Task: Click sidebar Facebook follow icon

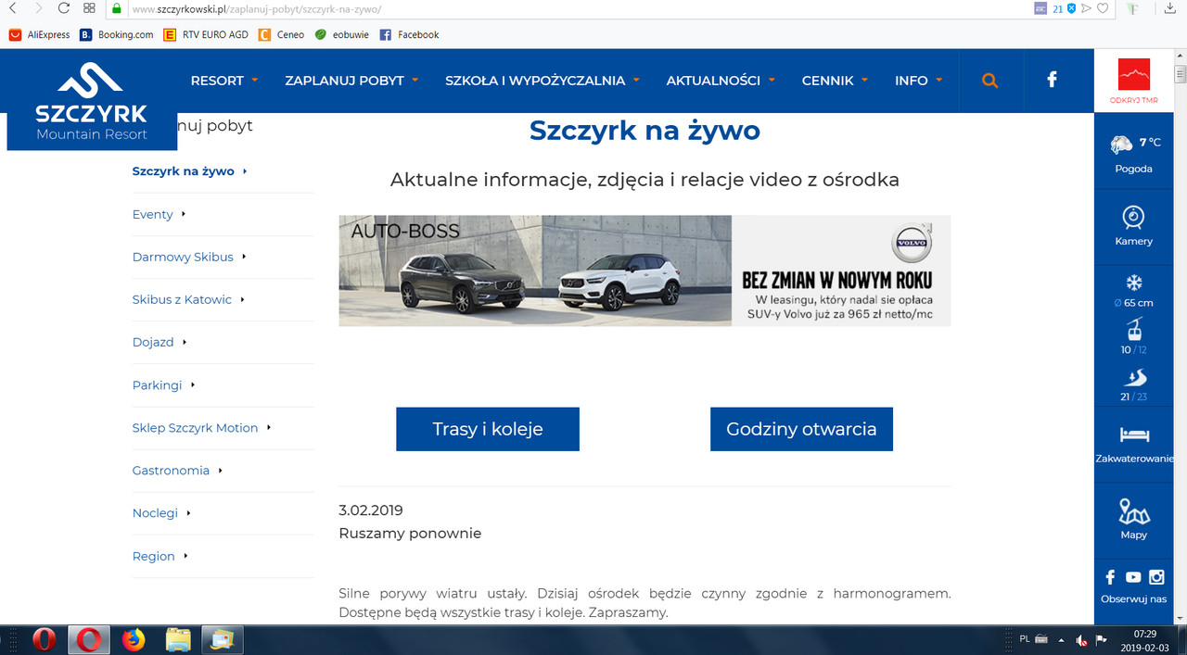Action: click(1110, 577)
